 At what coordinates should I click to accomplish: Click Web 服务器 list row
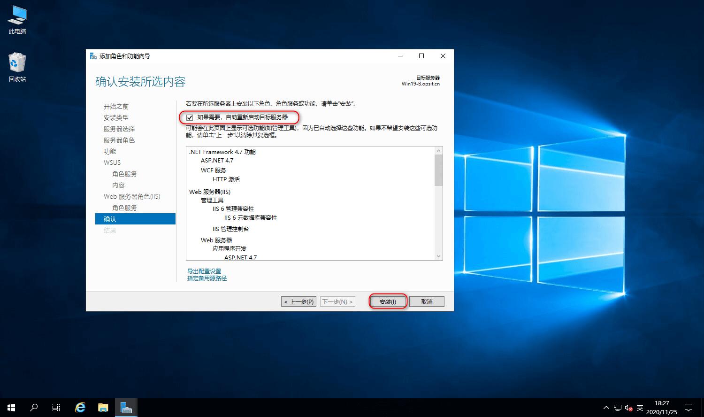point(216,240)
